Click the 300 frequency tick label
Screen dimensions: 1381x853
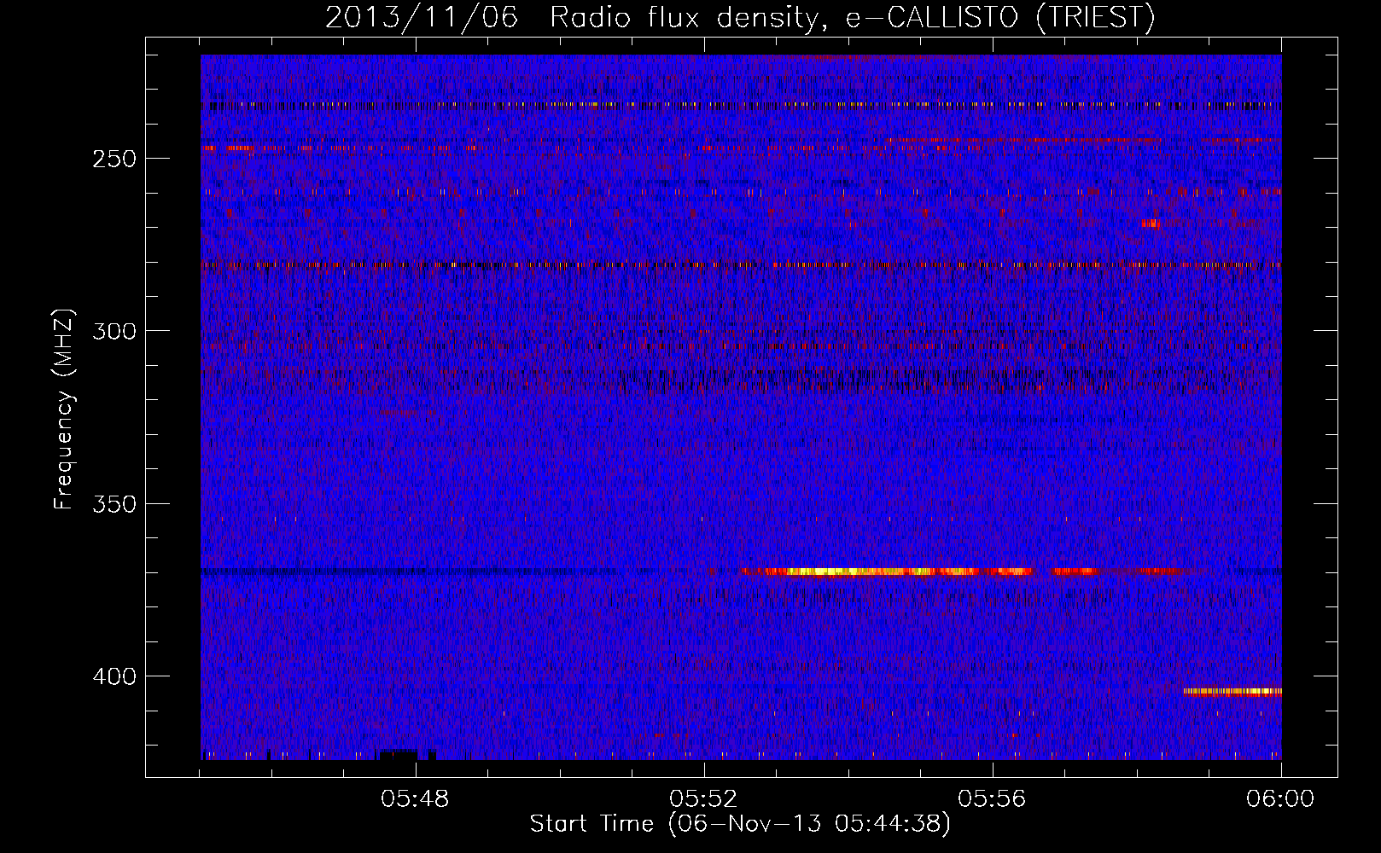(x=114, y=331)
